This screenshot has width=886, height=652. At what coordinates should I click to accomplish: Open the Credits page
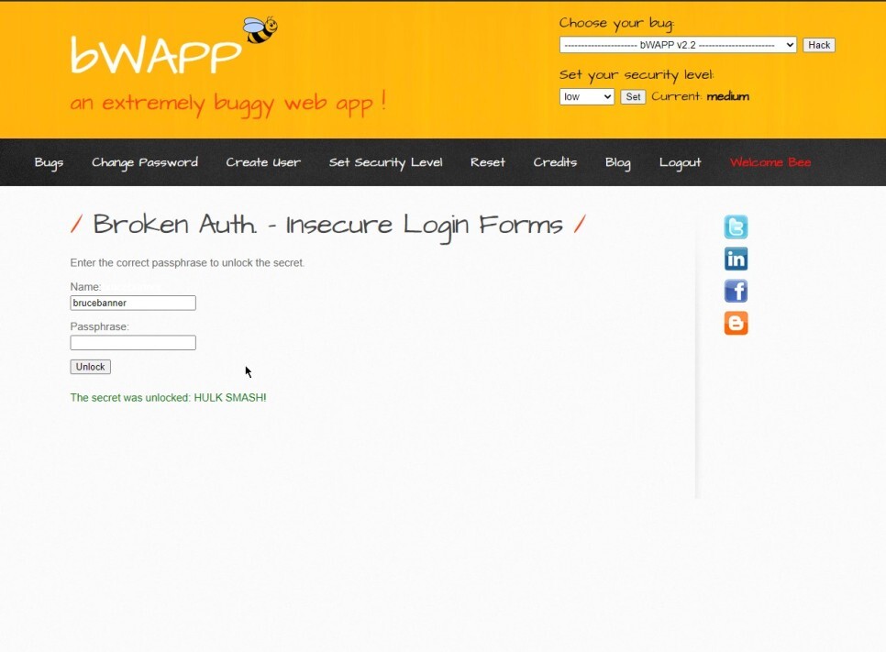[555, 162]
